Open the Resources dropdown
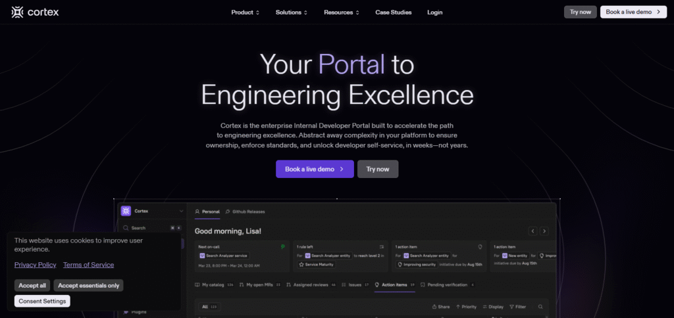The width and height of the screenshot is (674, 318). 342,12
